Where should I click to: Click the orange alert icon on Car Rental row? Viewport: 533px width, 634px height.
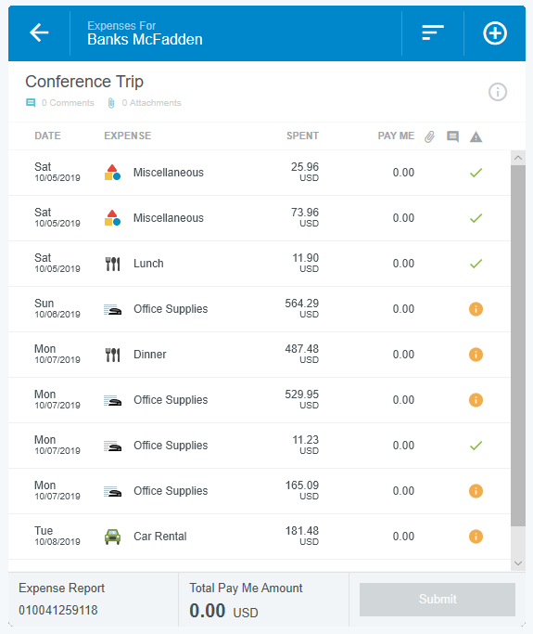pos(476,537)
